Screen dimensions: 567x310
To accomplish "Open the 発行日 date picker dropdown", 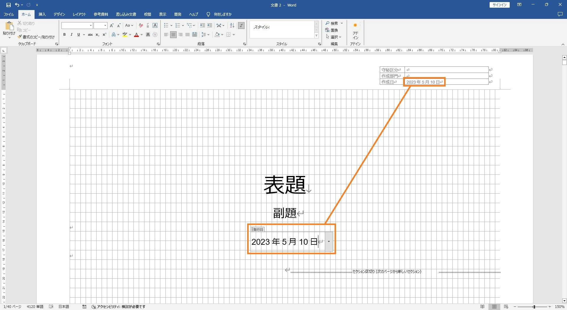I will point(329,242).
